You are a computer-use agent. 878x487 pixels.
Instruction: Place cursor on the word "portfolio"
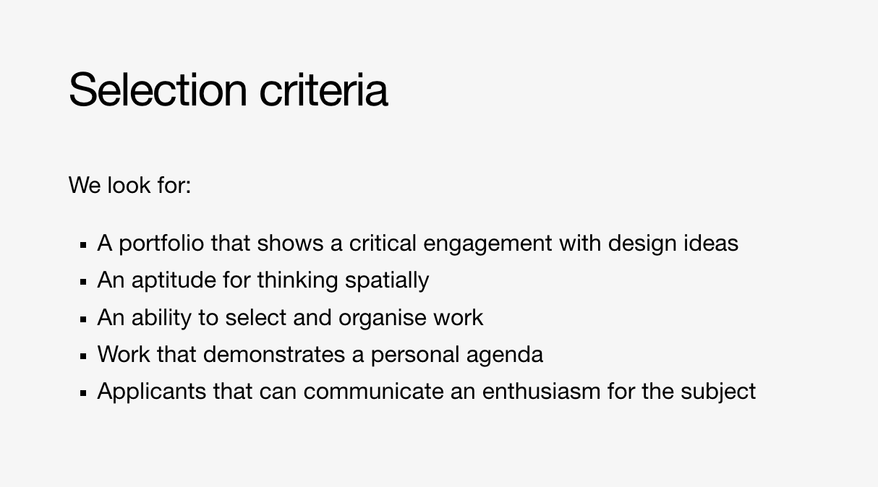(x=161, y=243)
